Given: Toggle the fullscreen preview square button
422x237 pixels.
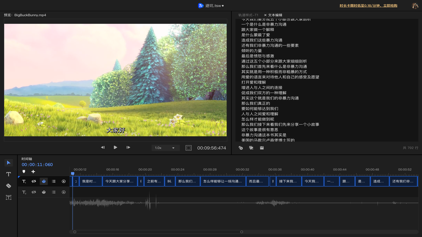Looking at the screenshot, I should [189, 148].
